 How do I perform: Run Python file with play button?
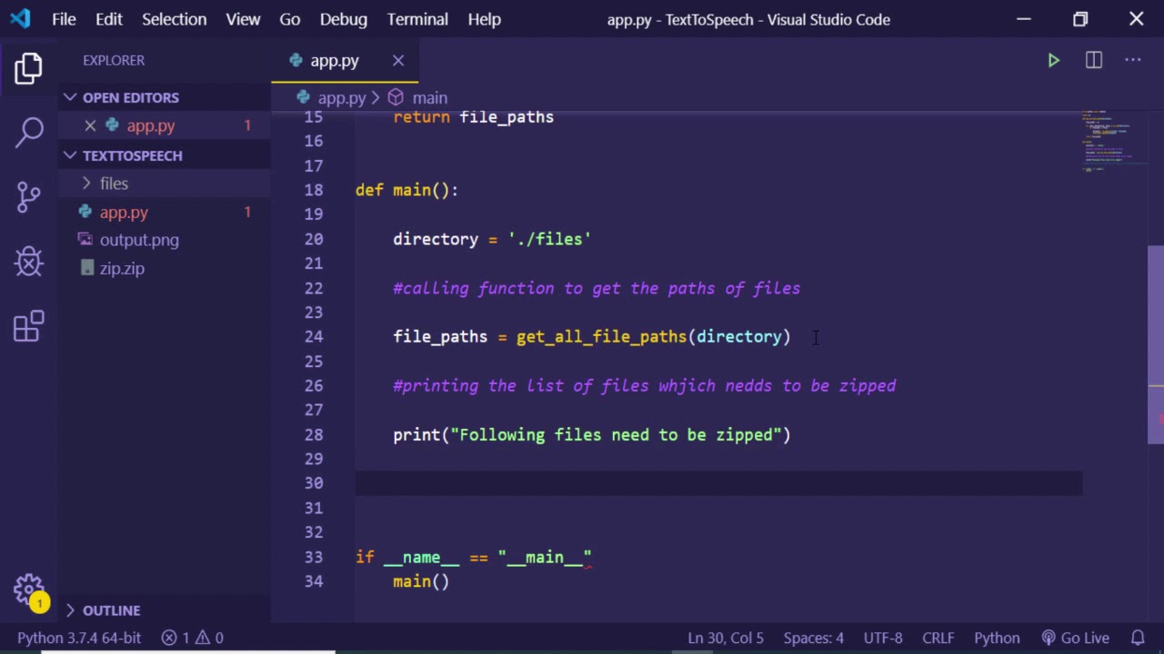pos(1053,61)
